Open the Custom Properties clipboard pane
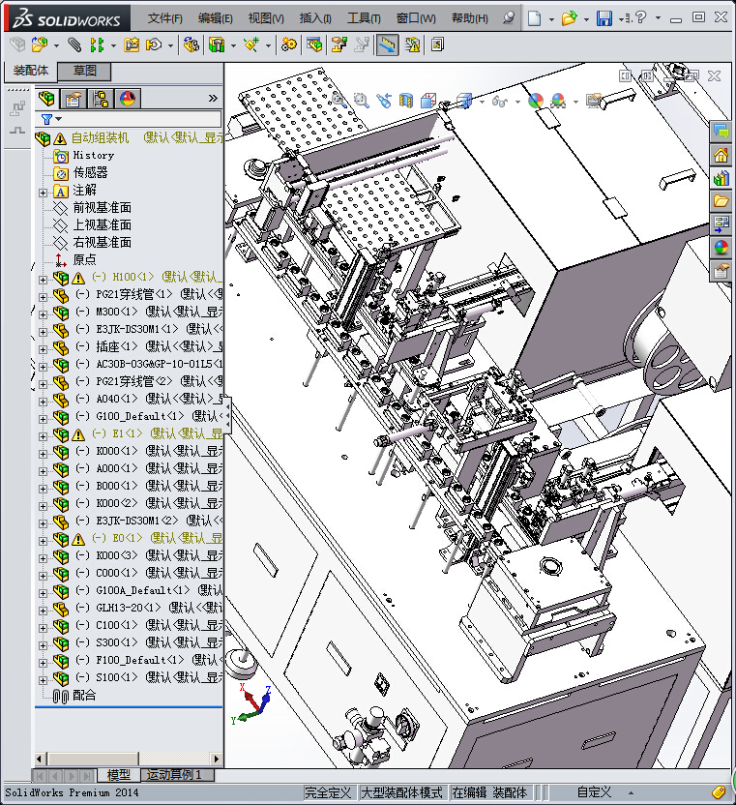 721,271
